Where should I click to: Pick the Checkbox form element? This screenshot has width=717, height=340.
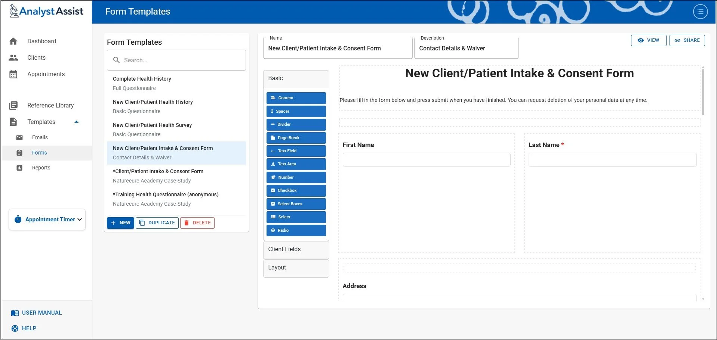[296, 190]
